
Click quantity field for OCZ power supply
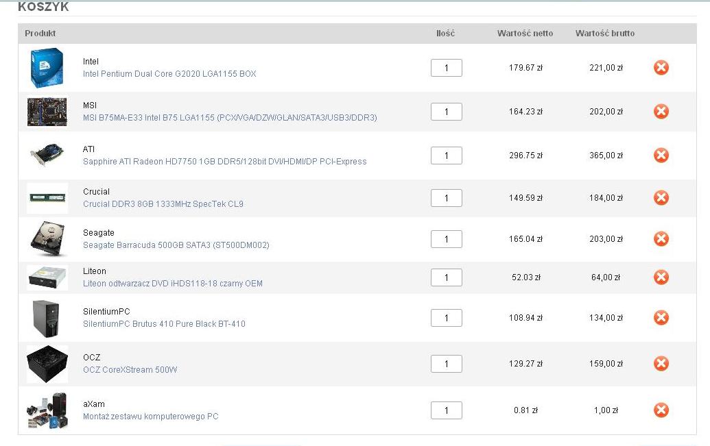(x=446, y=364)
